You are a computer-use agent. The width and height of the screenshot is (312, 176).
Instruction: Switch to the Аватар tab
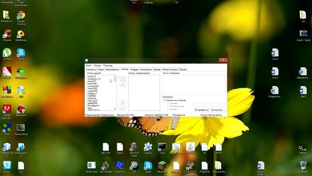pos(157,69)
